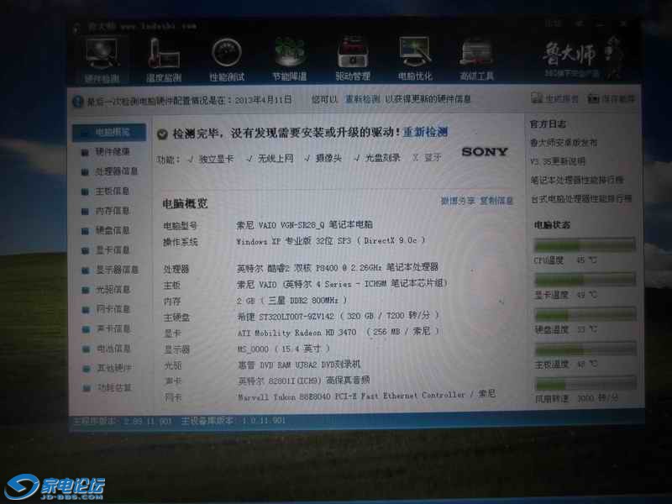672x504 pixels.
Task: Open the 温度监测 temperature monitor icon
Action: click(162, 57)
